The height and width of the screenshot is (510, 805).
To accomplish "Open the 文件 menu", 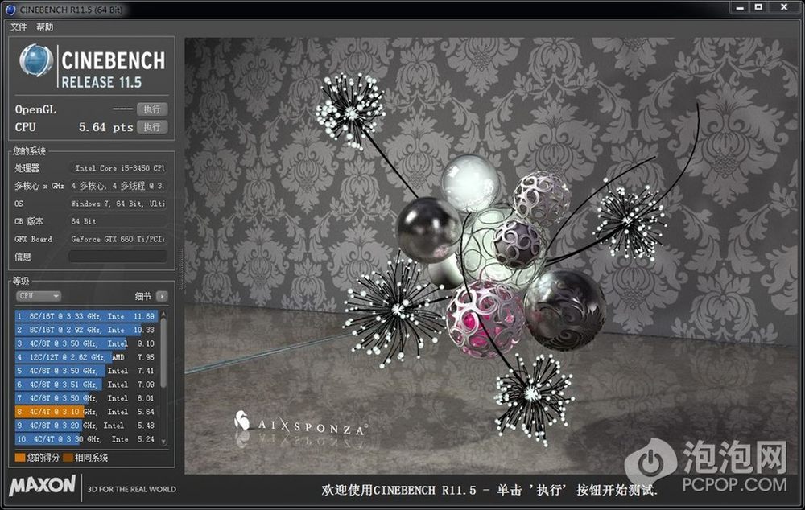I will coord(19,27).
